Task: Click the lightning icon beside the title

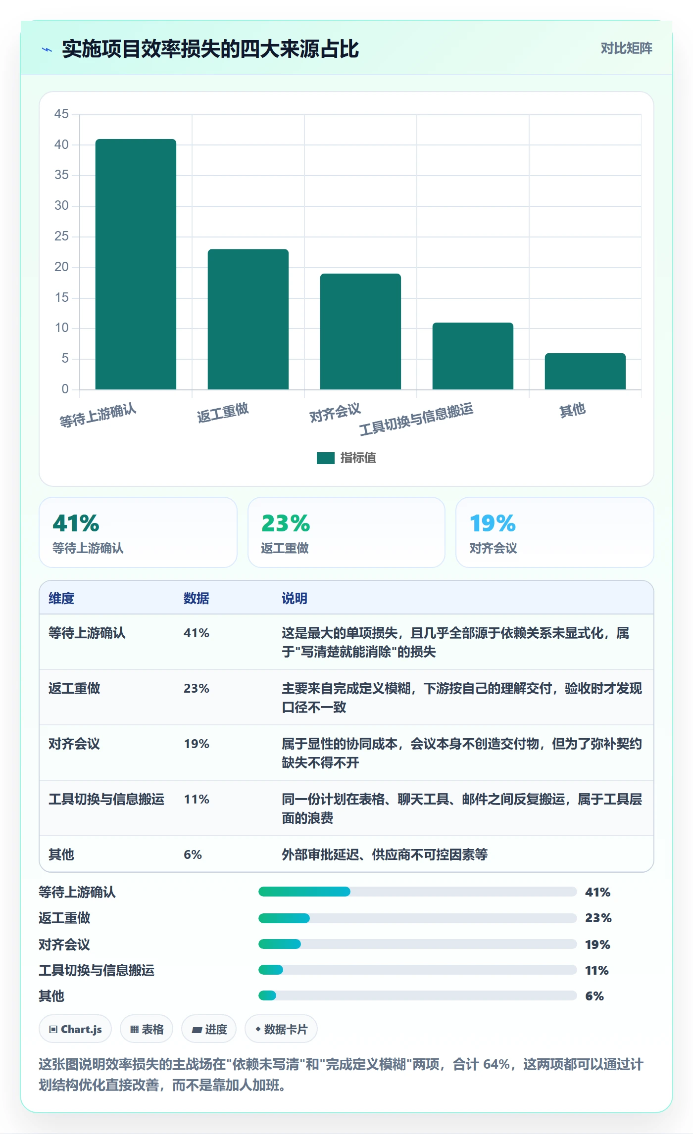Action: [47, 49]
